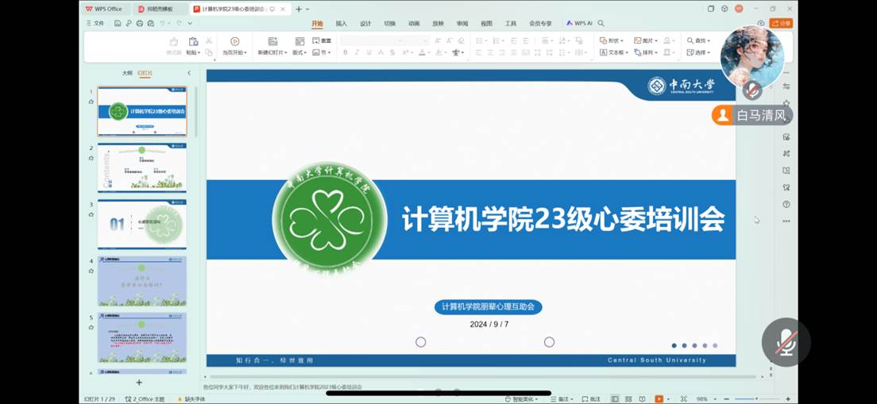This screenshot has height=404, width=877.
Task: Select slide 3 thumbnail in panel
Action: click(141, 224)
